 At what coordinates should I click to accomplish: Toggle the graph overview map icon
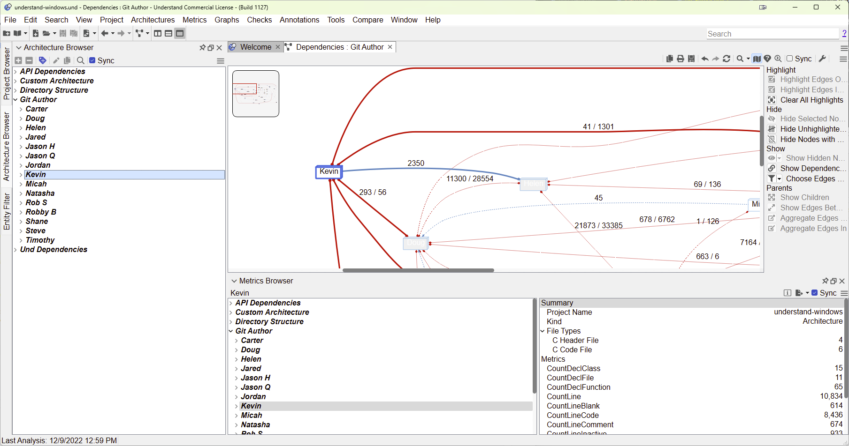pos(757,59)
